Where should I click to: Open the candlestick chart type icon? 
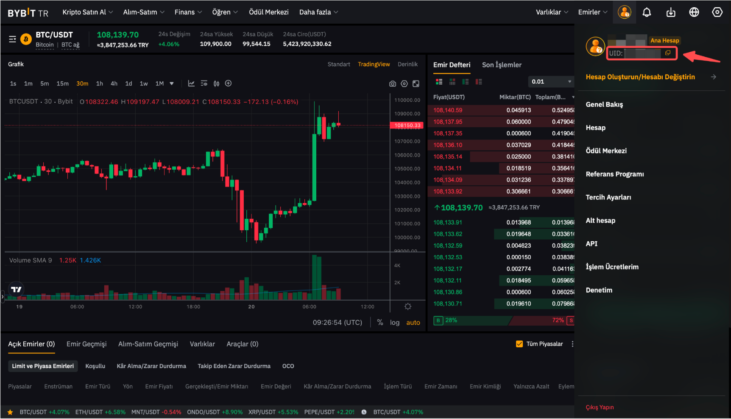pos(216,84)
